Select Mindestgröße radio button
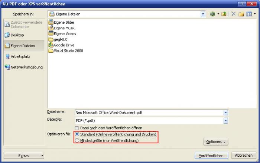 77,141
